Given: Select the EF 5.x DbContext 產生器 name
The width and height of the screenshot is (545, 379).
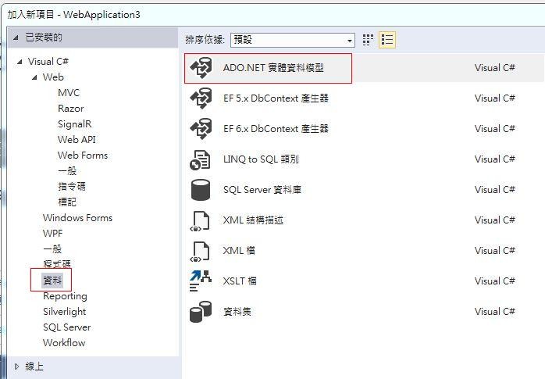Looking at the screenshot, I should (x=276, y=98).
